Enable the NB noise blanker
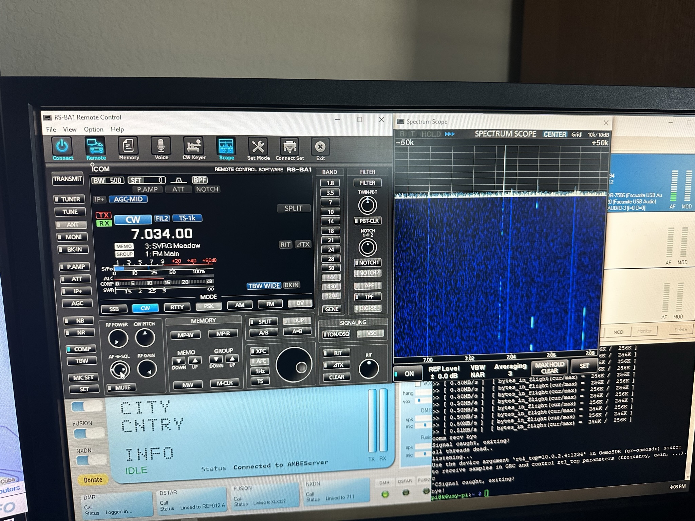695x521 pixels. 79,321
